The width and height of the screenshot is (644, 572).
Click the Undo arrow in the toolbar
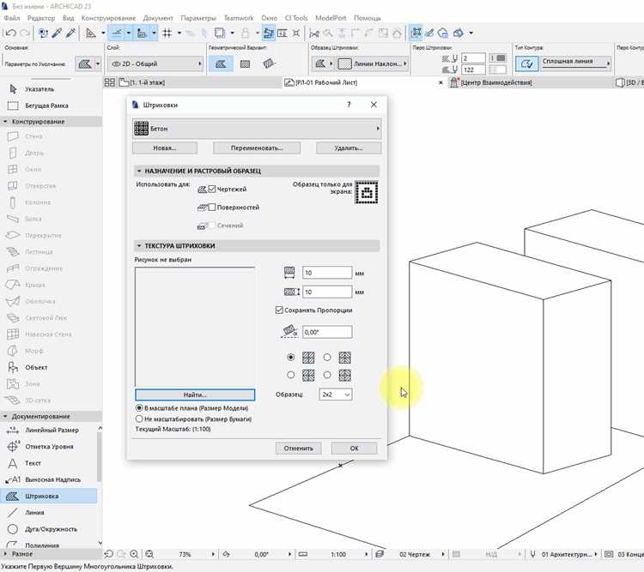[x=10, y=33]
